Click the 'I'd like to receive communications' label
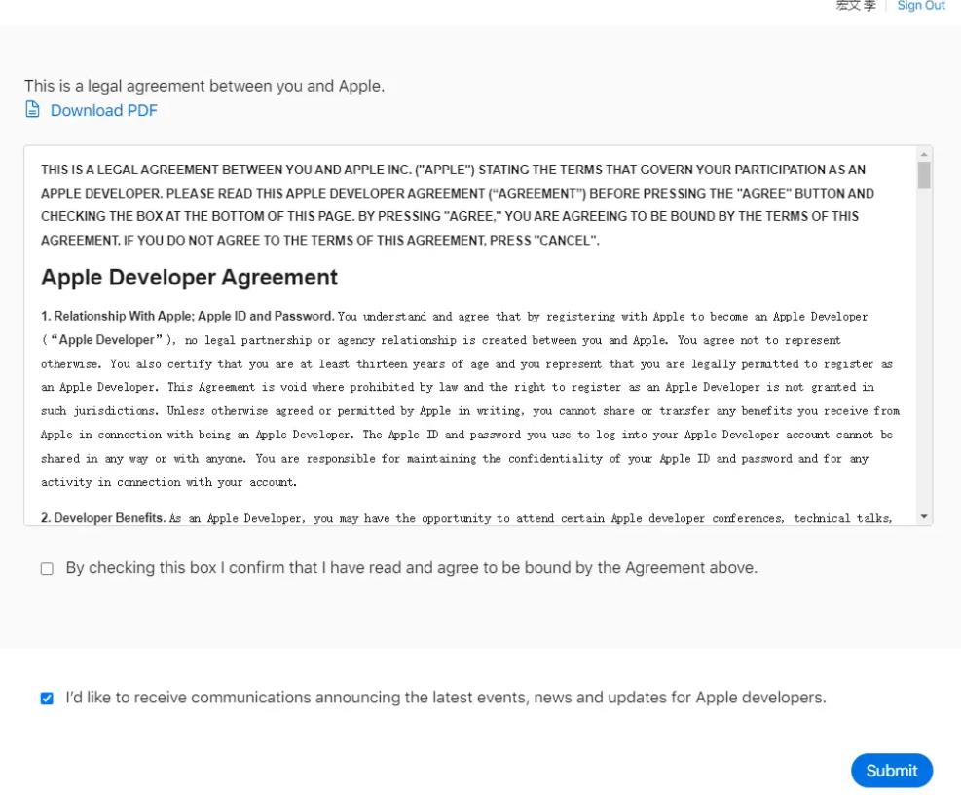The width and height of the screenshot is (961, 795). [x=445, y=698]
